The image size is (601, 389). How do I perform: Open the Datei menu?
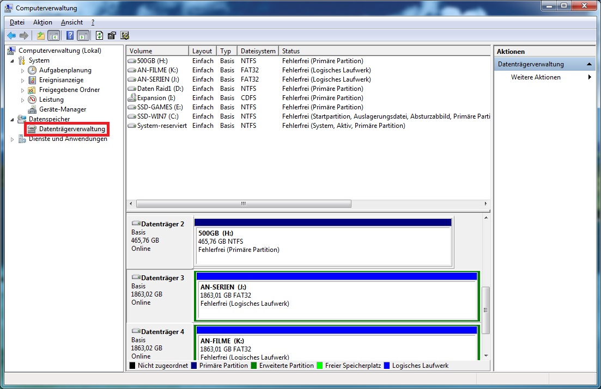pos(17,22)
